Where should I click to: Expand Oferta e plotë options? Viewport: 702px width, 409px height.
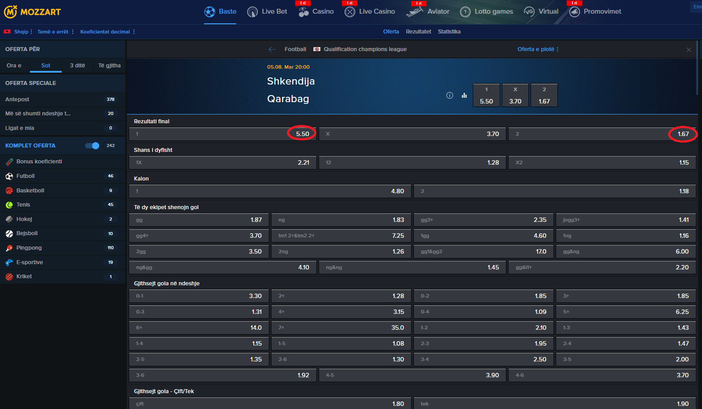[538, 49]
